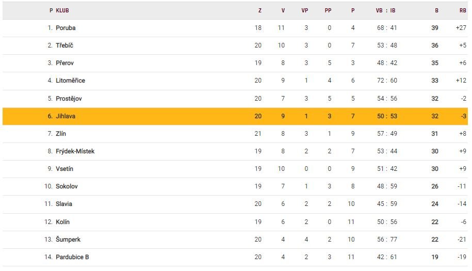Open the Vsetín team entry

coord(64,169)
